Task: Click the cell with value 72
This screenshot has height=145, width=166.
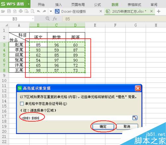Action: (75, 65)
